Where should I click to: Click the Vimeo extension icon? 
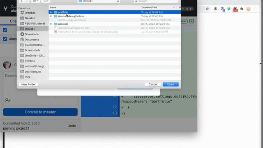coord(229,9)
